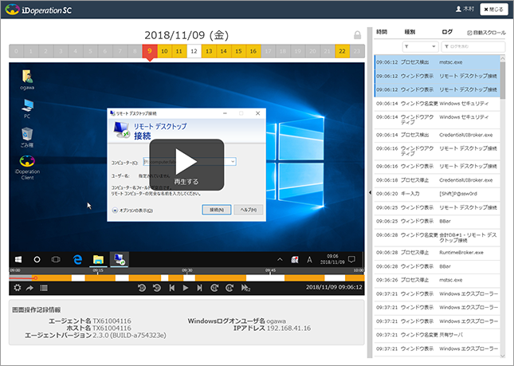Select log row 09:06:20 キー入力
The image size is (514, 366).
pos(437,194)
